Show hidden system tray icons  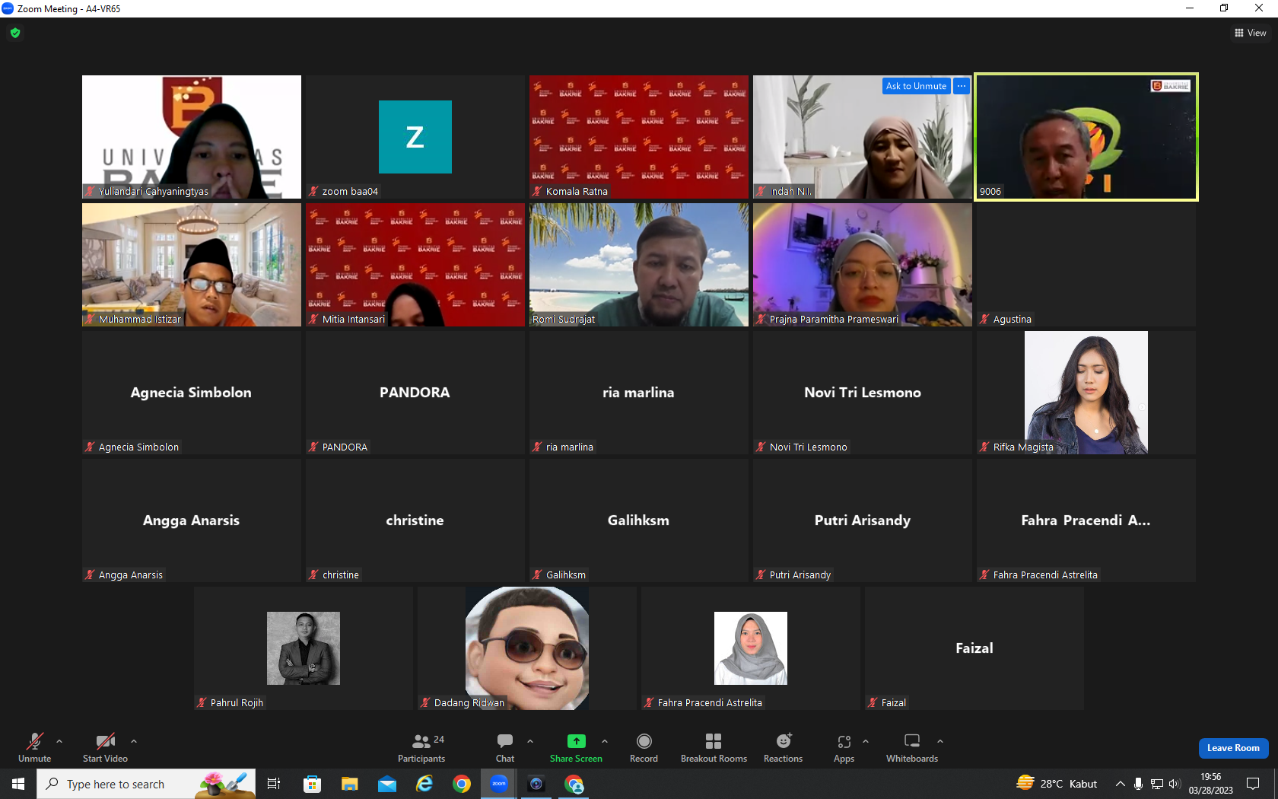point(1121,784)
